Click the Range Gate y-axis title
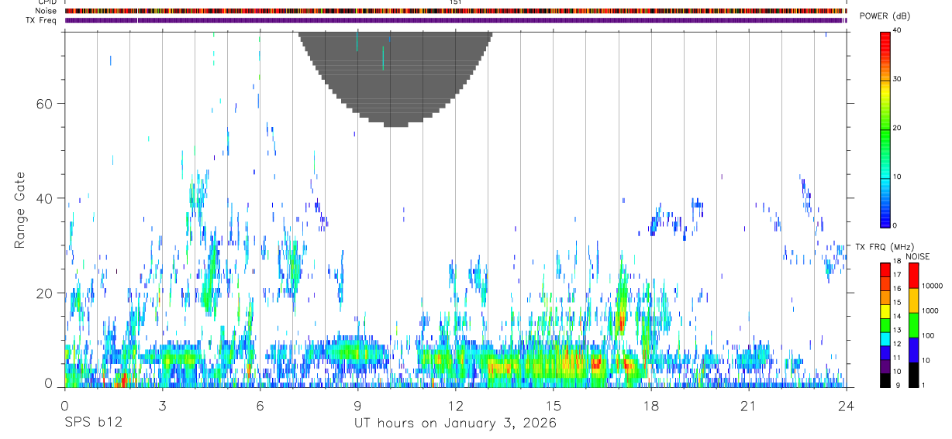The image size is (952, 439). 19,211
